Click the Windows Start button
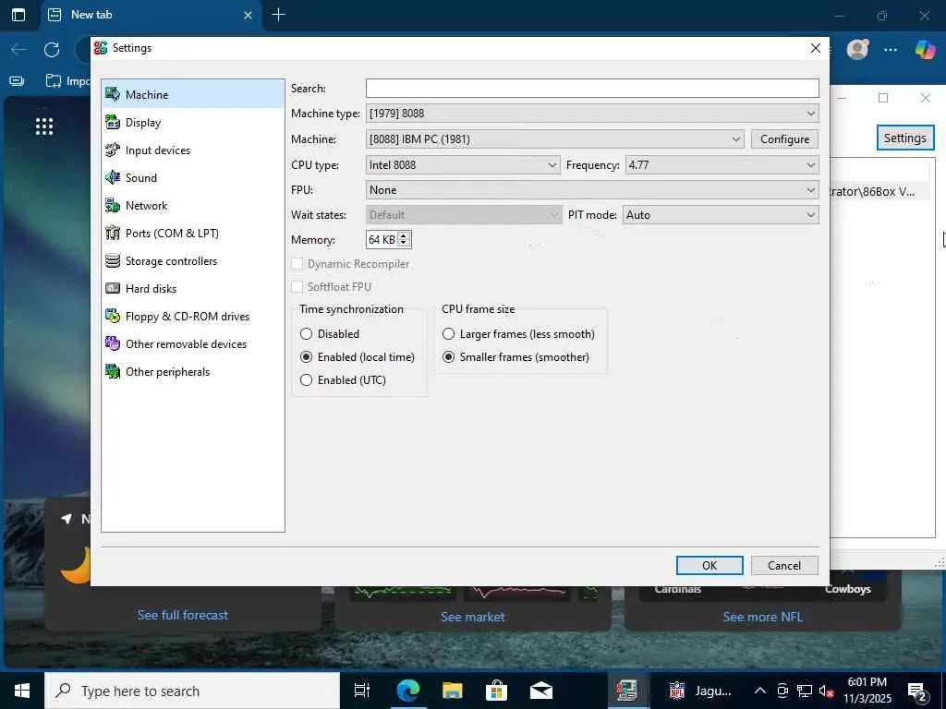The image size is (946, 709). pos(22,691)
